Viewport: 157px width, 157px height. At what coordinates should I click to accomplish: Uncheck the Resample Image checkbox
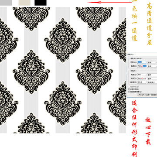(129, 92)
